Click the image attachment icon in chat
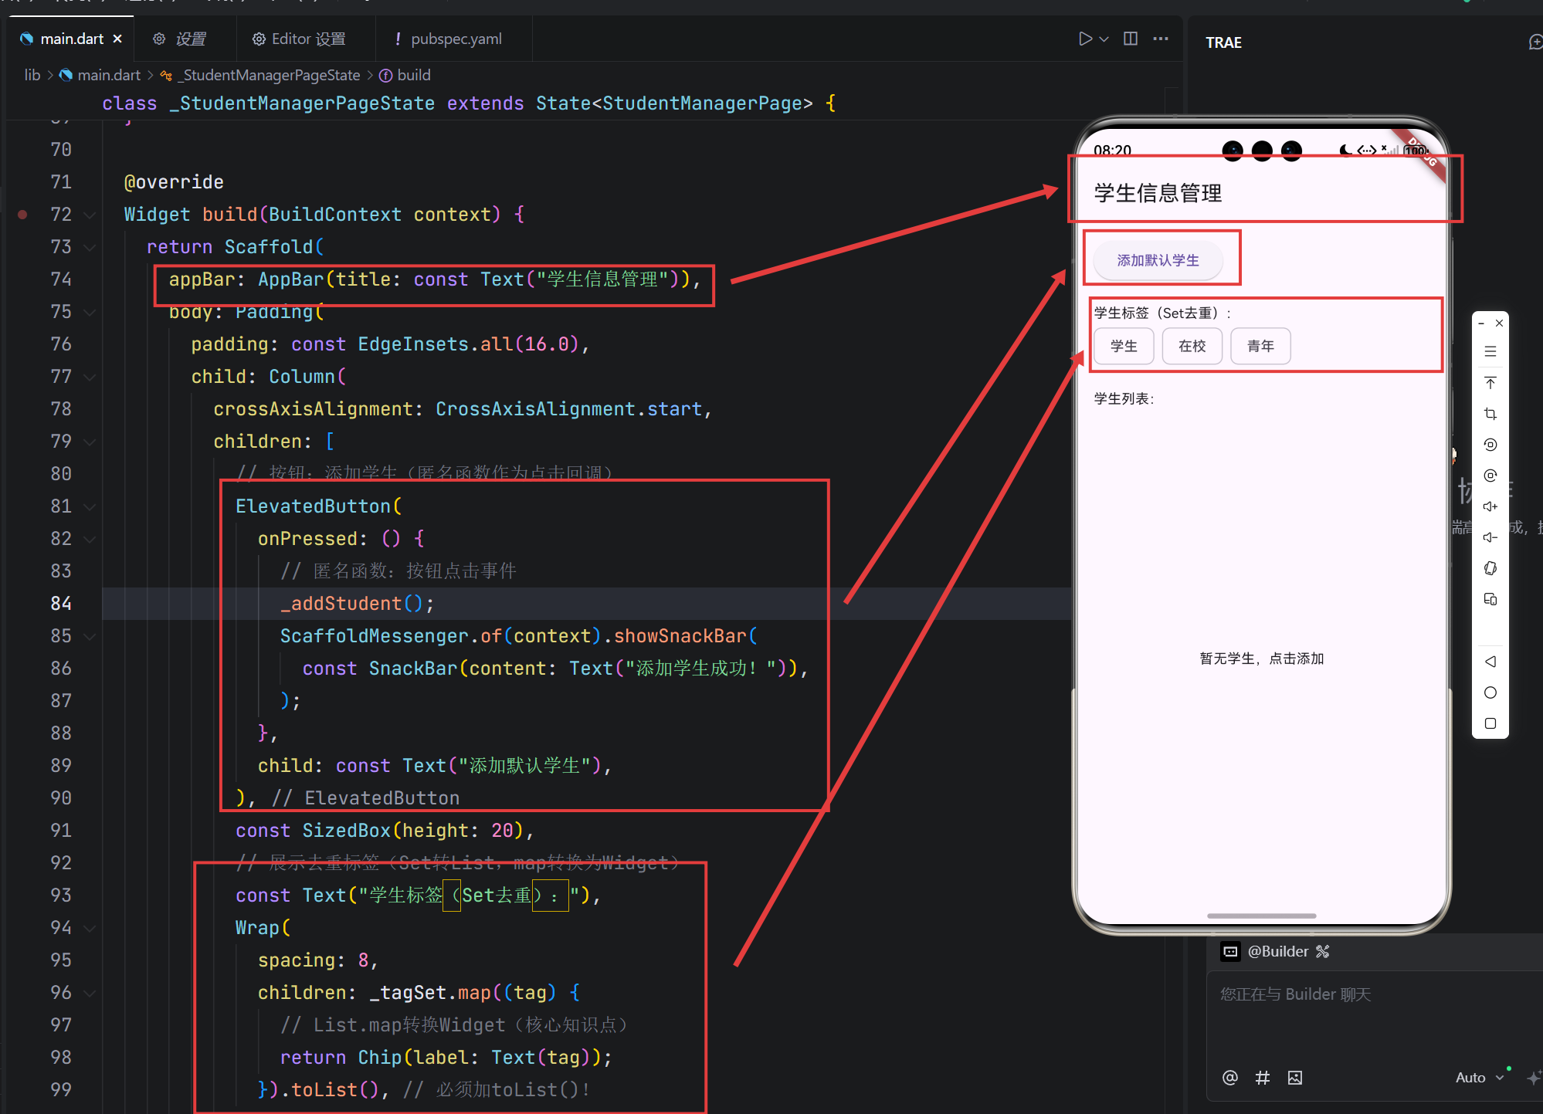The width and height of the screenshot is (1543, 1114). 1295,1078
